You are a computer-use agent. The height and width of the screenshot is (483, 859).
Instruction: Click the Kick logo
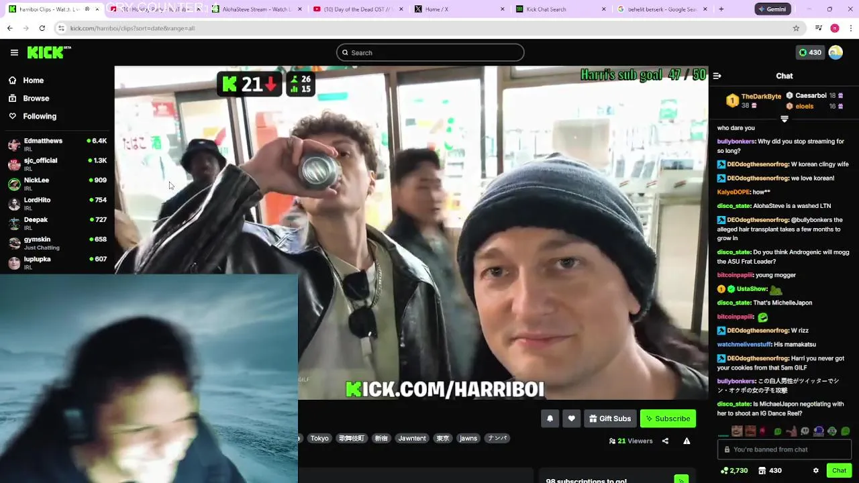(49, 52)
